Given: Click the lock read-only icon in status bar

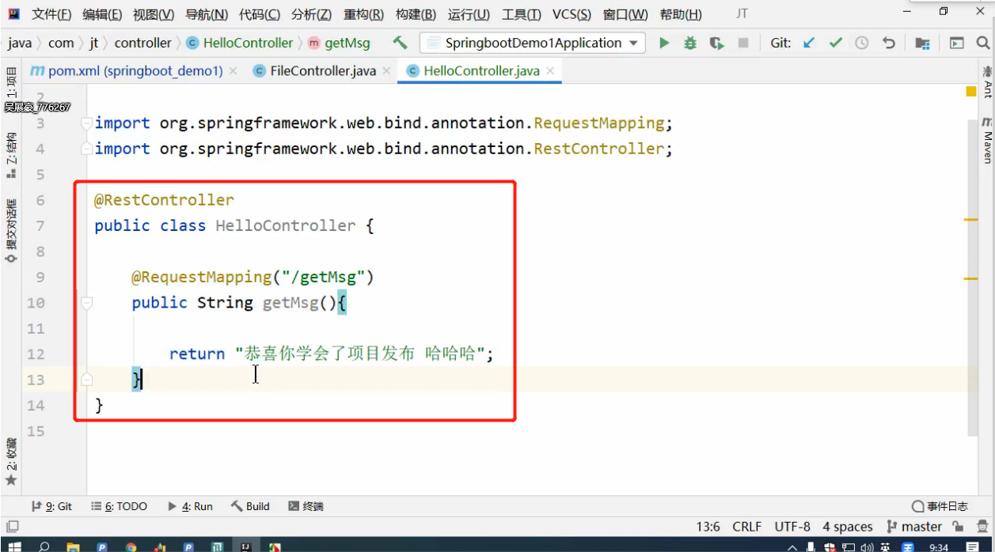Looking at the screenshot, I should point(959,527).
